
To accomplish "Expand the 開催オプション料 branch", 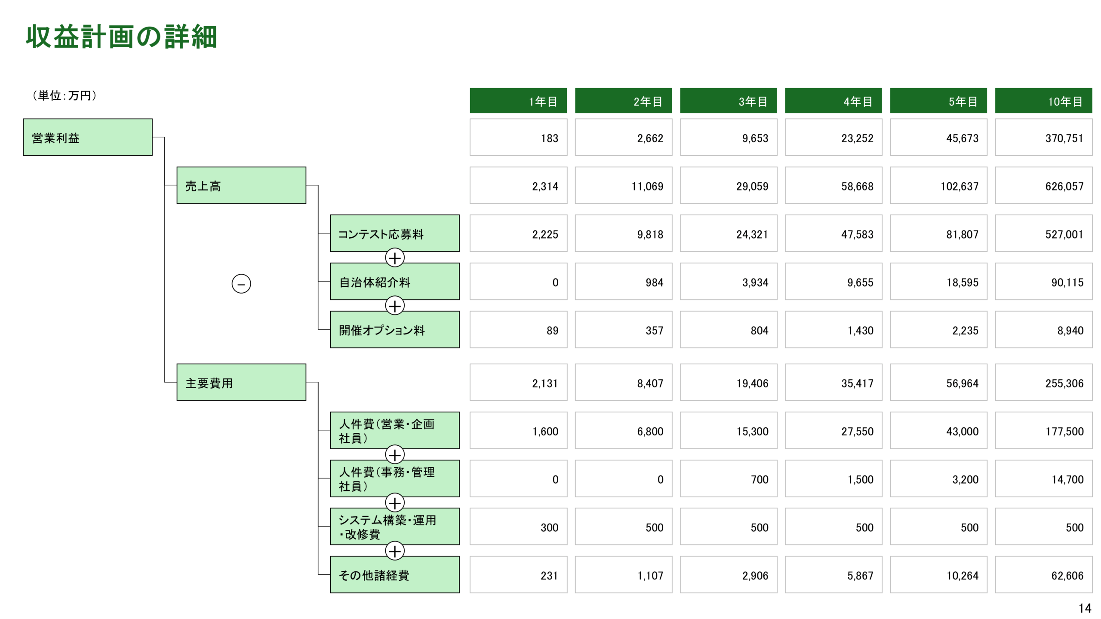I will (394, 330).
